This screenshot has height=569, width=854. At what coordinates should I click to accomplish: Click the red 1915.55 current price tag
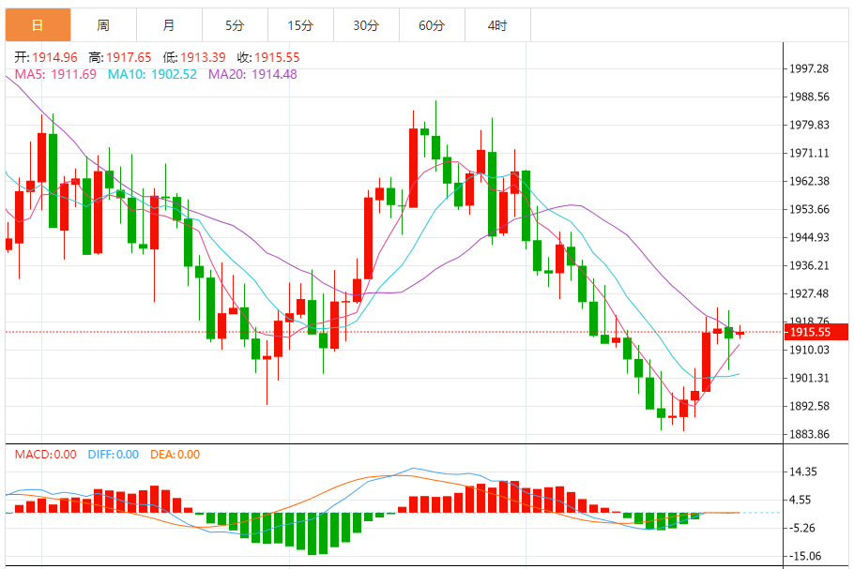tap(816, 332)
